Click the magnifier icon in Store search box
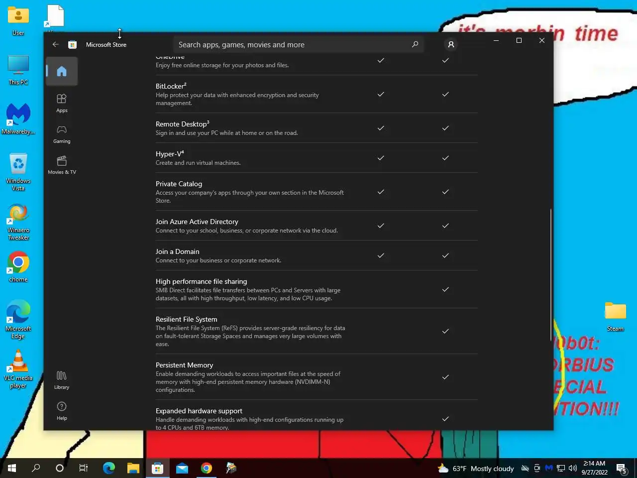This screenshot has width=637, height=478. [415, 44]
